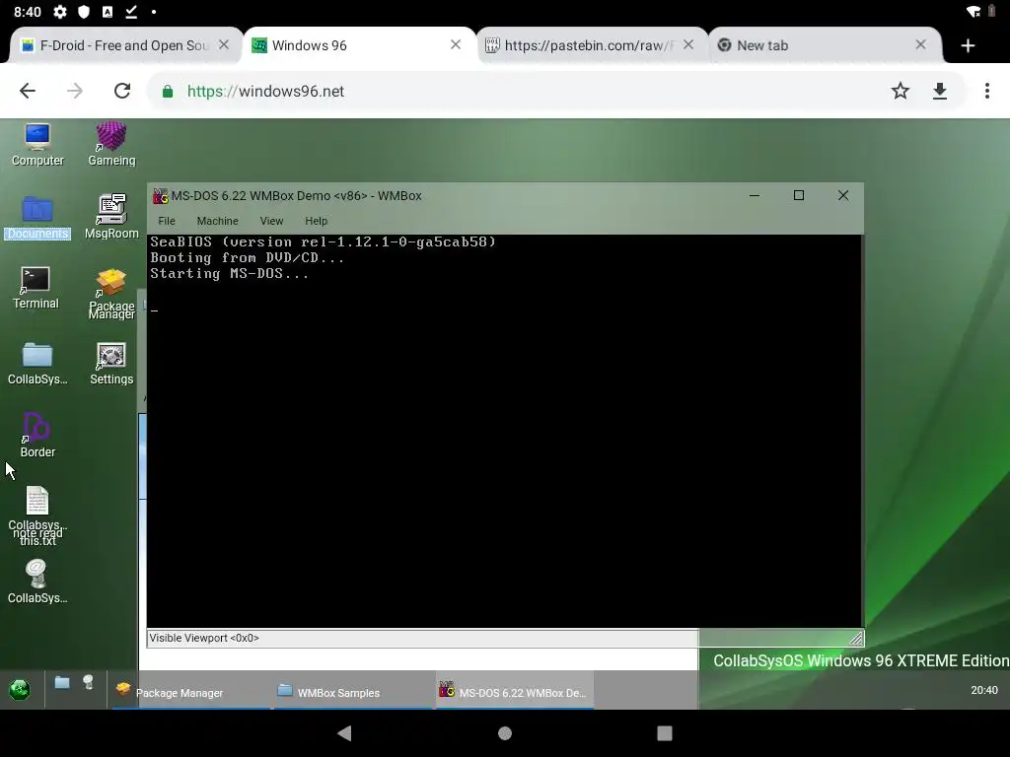1010x757 pixels.
Task: Open the Gameing desktop shortcut
Action: 111,144
